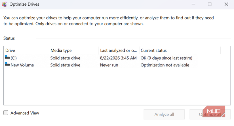Select the (C:) drive name in the list
Viewport: 234px width, 126px height.
pos(14,58)
